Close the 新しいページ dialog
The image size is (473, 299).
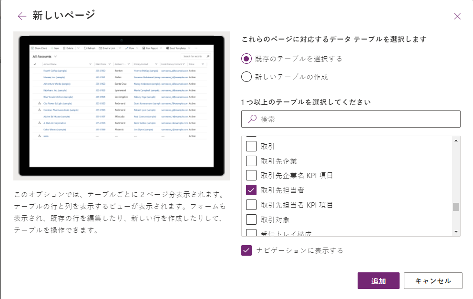(457, 16)
